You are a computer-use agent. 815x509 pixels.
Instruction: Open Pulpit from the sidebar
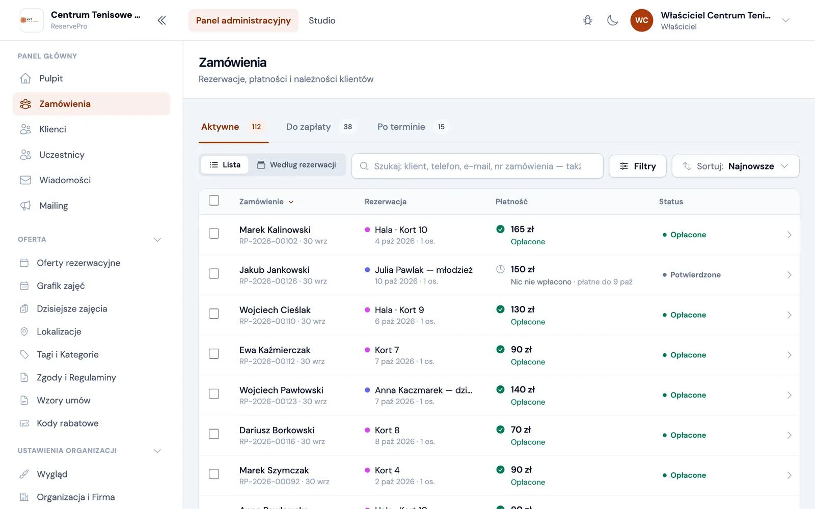click(x=92, y=78)
